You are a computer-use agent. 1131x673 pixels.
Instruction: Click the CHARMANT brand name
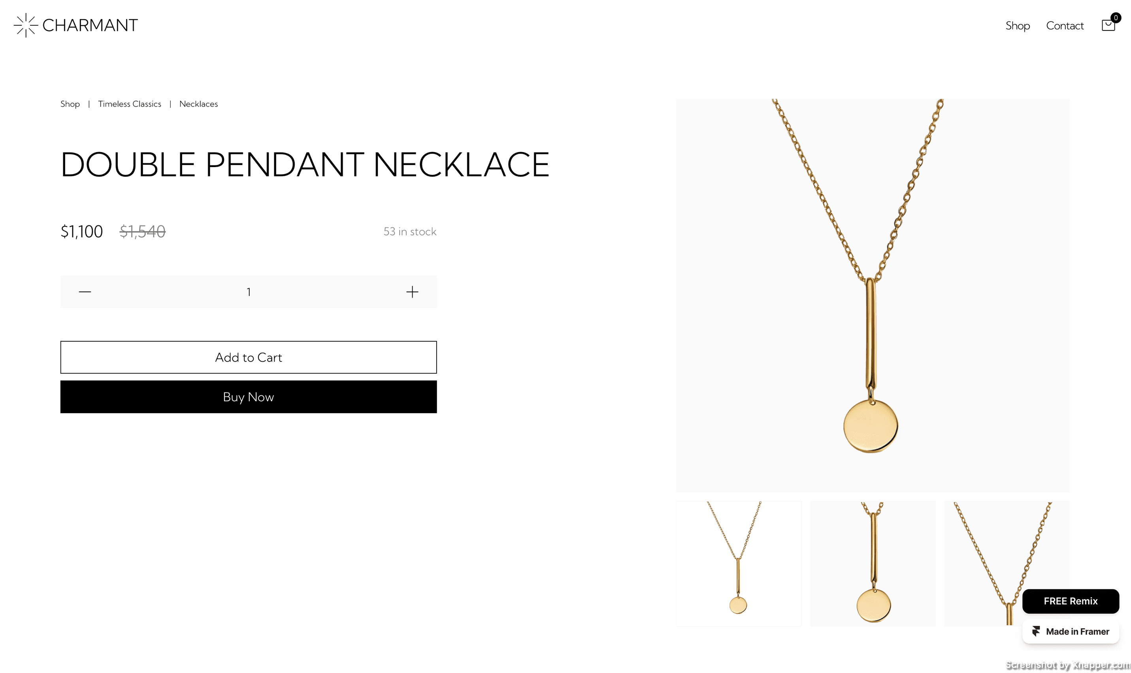[x=90, y=25]
